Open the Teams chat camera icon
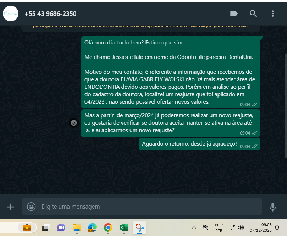This screenshot has width=287, height=236. point(61,227)
